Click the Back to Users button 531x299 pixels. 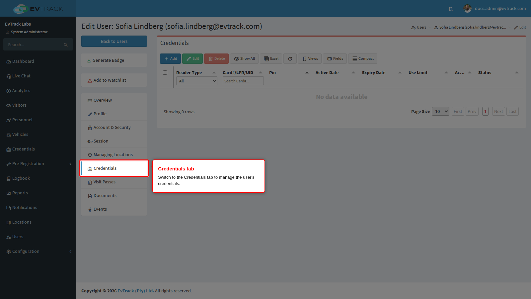(x=114, y=42)
